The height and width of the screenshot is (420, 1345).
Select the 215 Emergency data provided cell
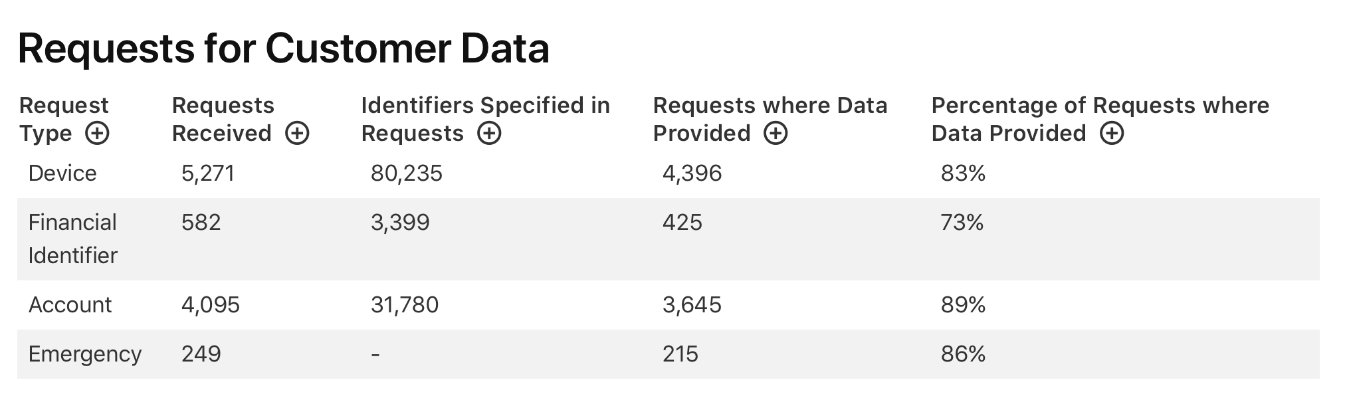[680, 354]
